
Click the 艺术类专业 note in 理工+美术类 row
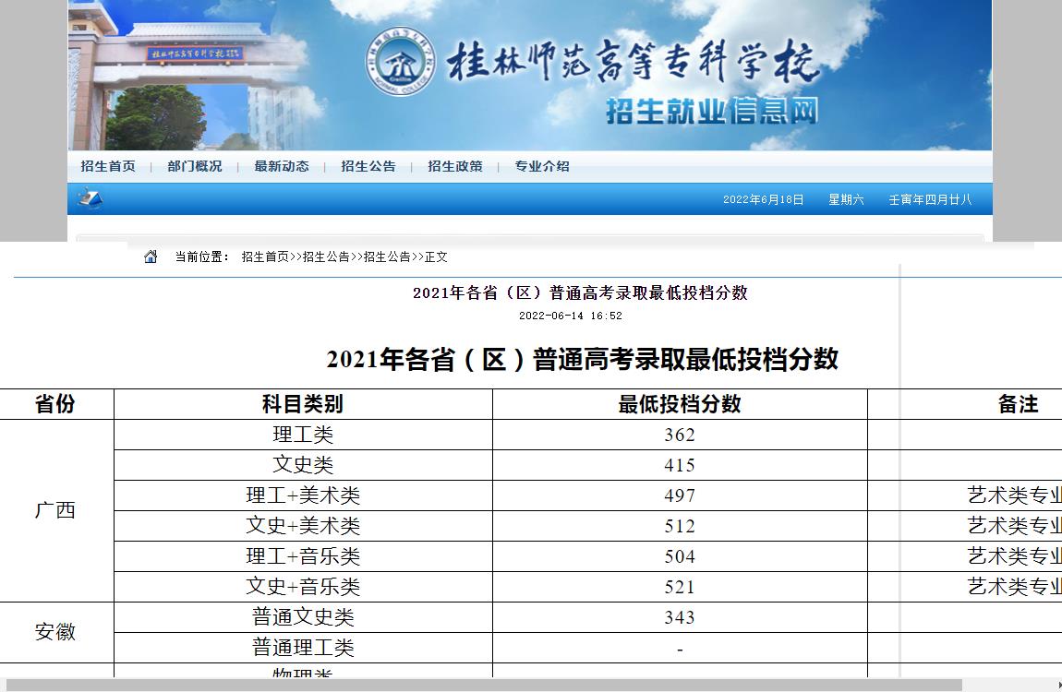[1015, 495]
